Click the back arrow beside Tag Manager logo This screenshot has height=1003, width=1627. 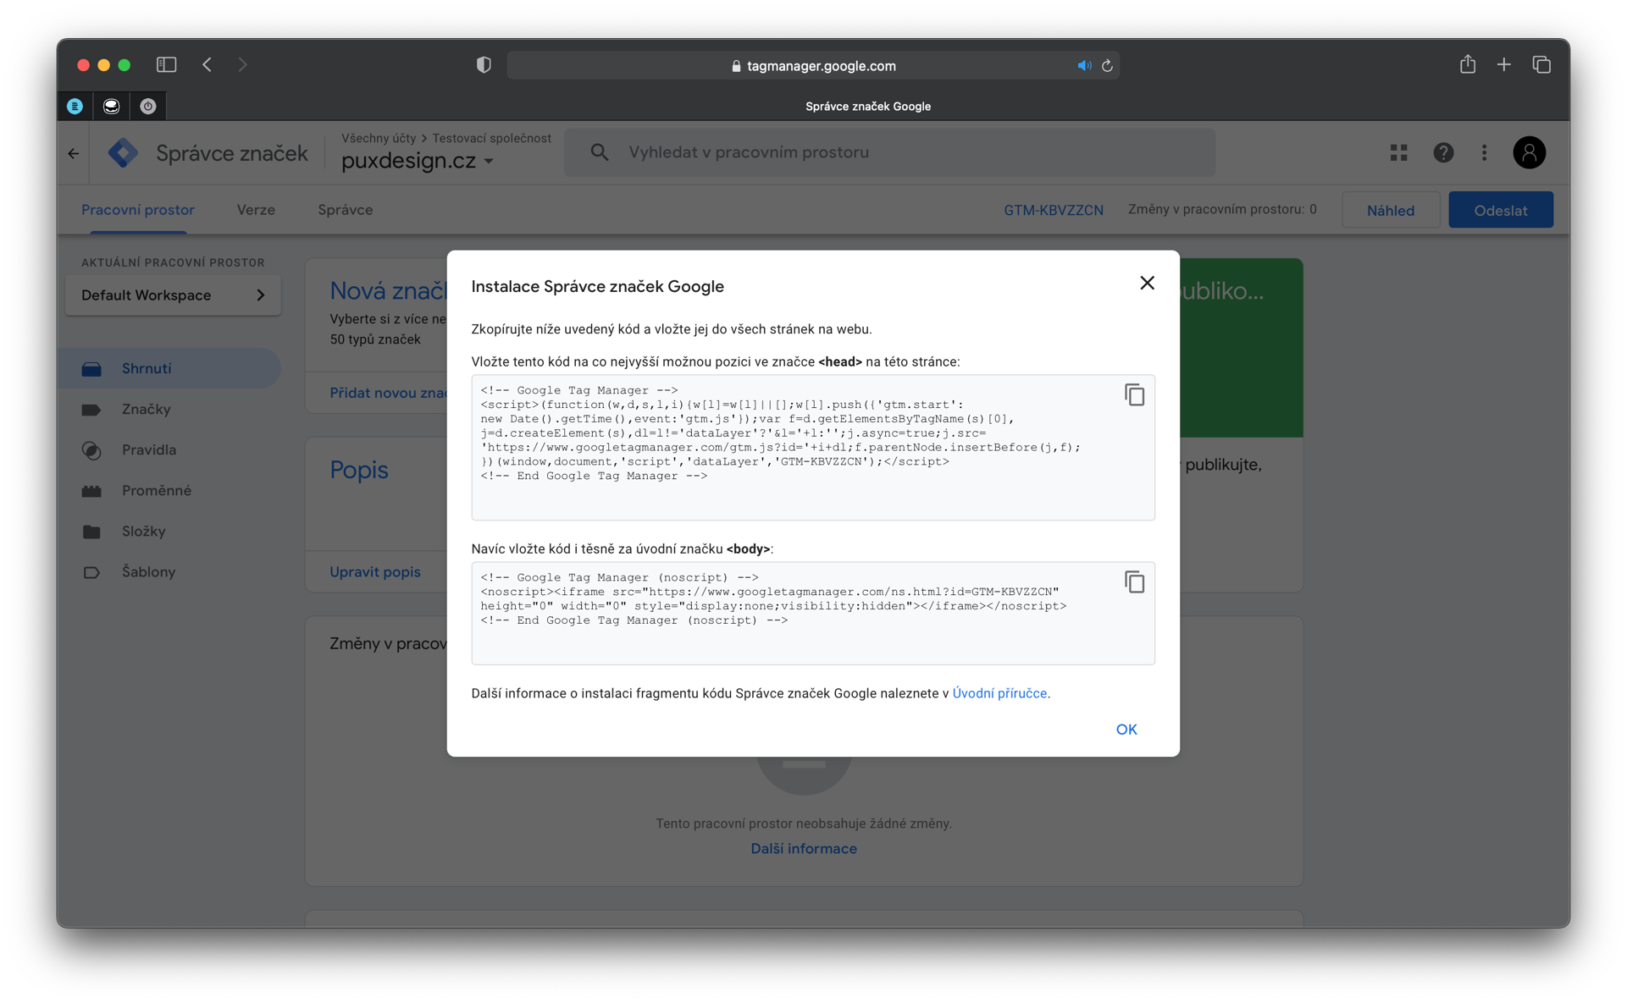74,153
